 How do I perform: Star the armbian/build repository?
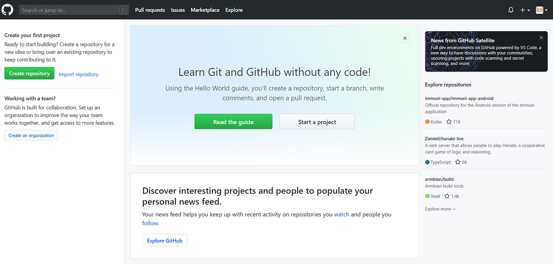coord(448,196)
